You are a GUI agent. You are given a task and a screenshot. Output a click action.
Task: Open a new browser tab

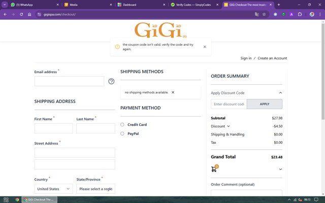click(279, 5)
